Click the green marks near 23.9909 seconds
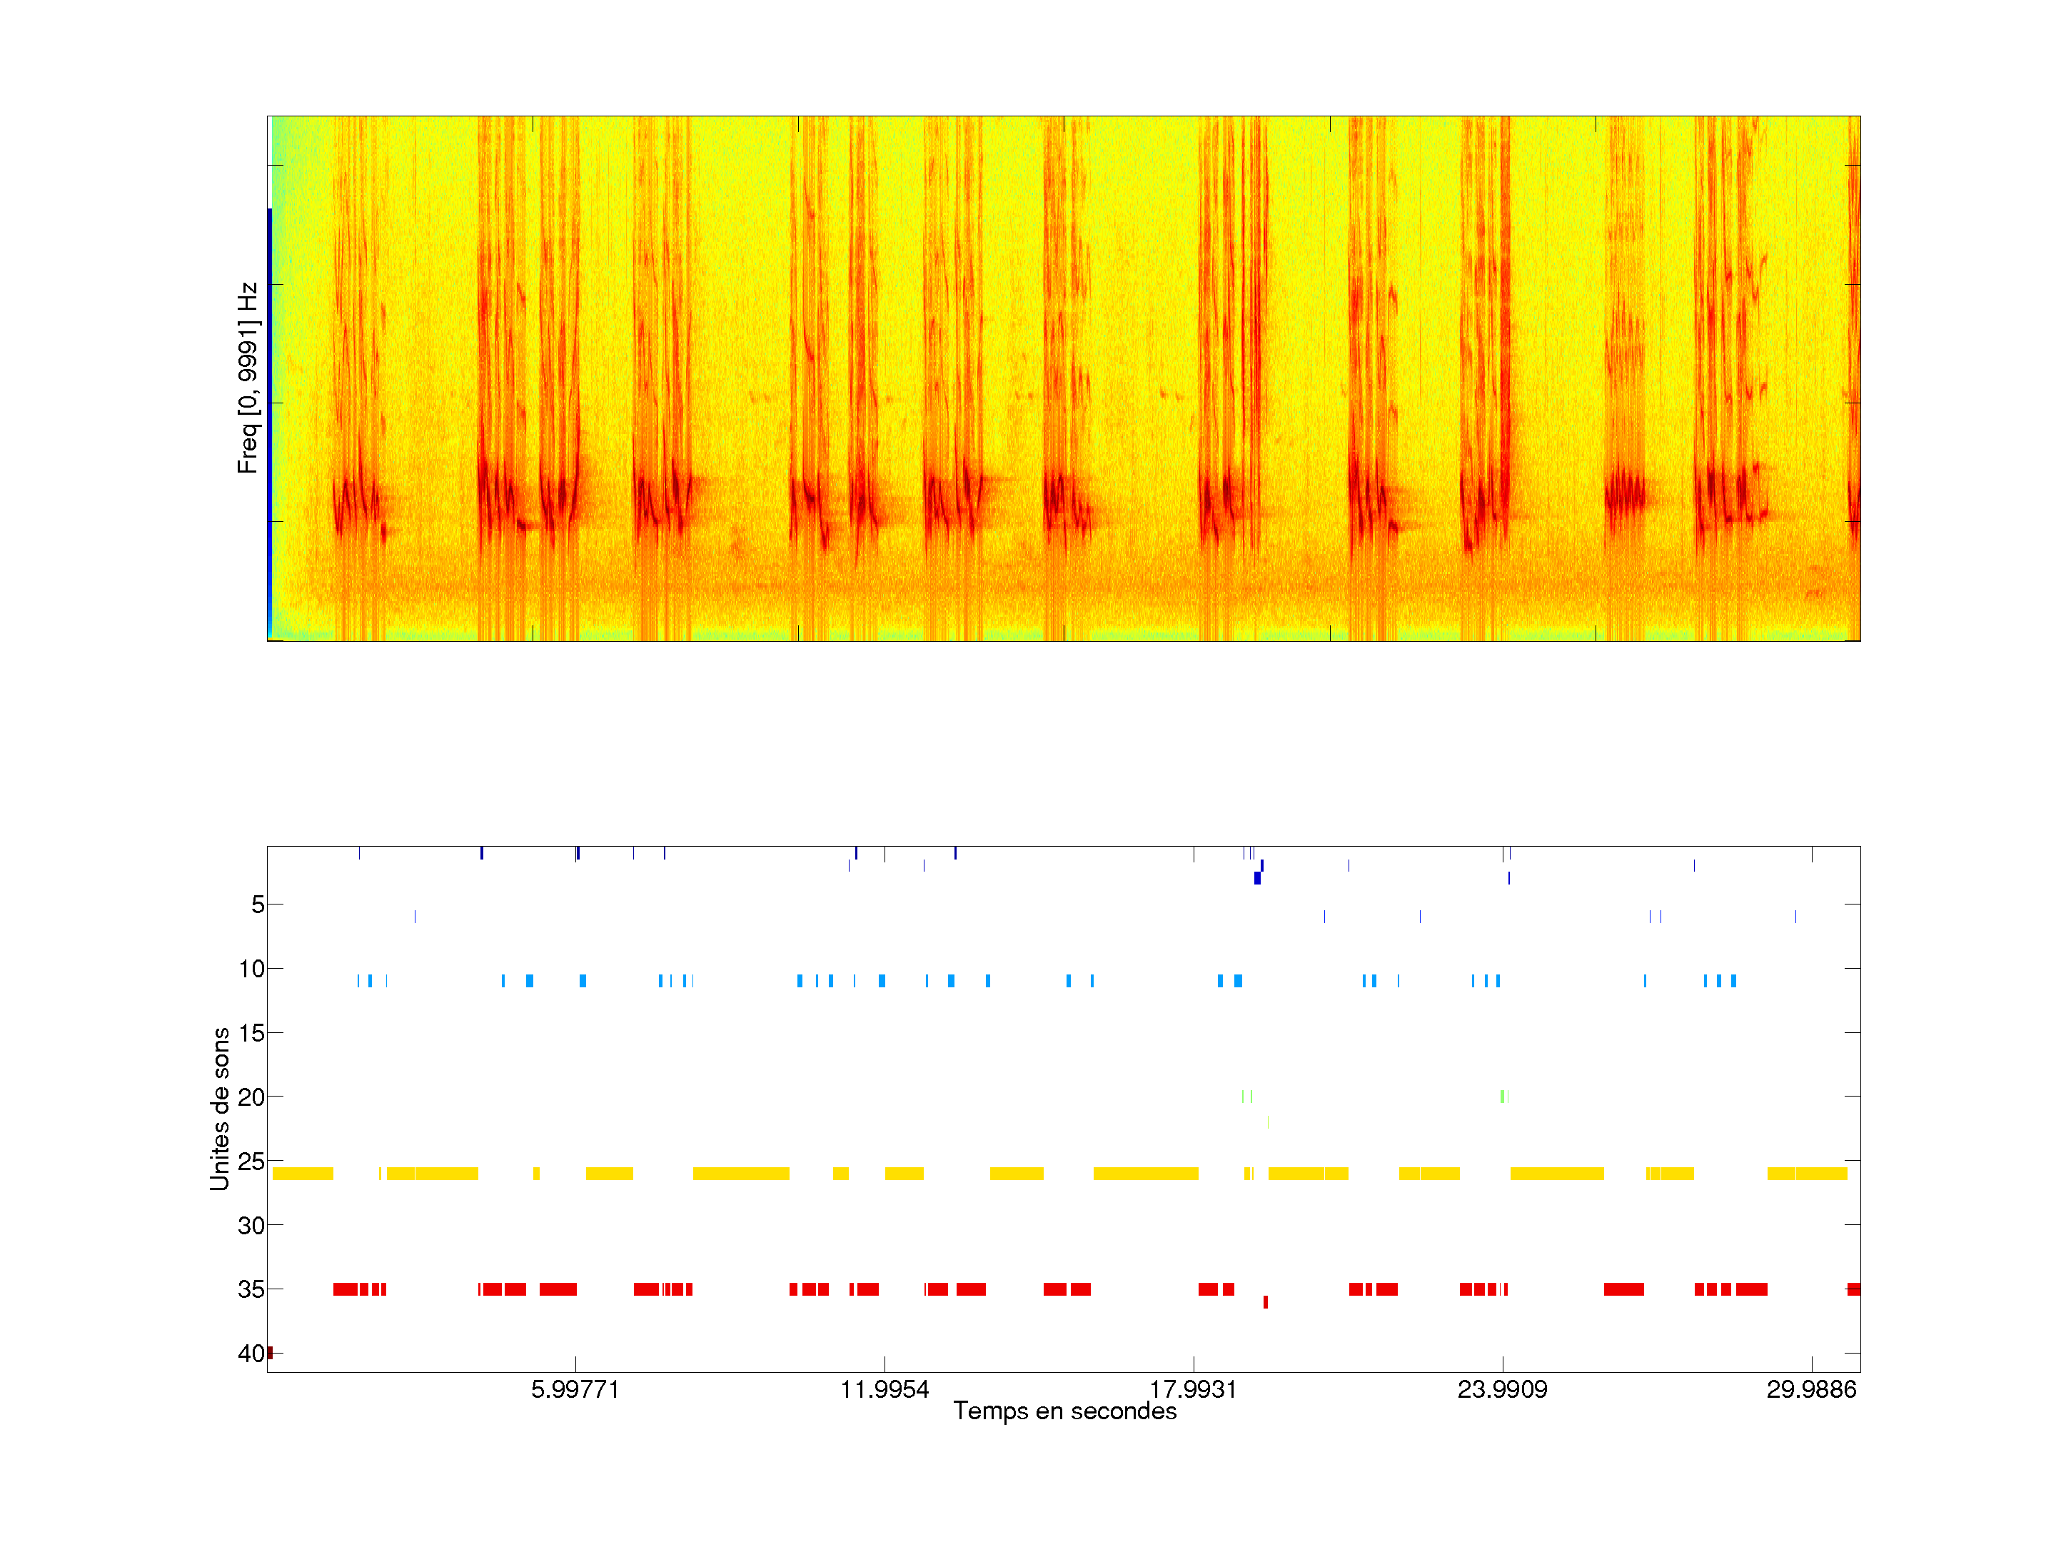Screen dimensions: 2056x1542 coord(1503,1097)
